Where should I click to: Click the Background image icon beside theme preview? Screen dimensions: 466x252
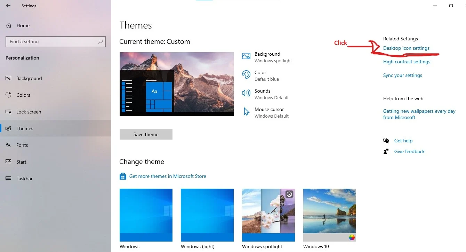coord(246,56)
